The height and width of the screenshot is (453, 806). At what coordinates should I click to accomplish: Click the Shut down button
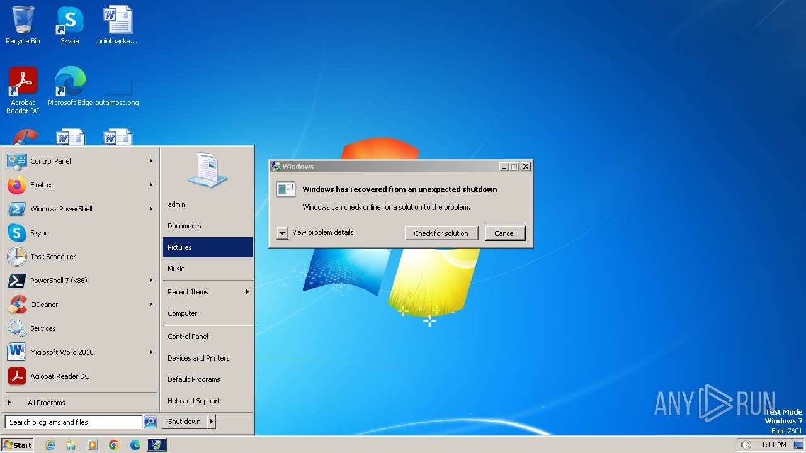point(184,422)
